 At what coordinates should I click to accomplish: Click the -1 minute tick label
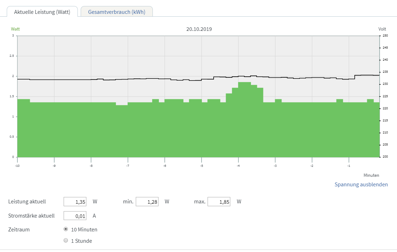pyautogui.click(x=349, y=166)
